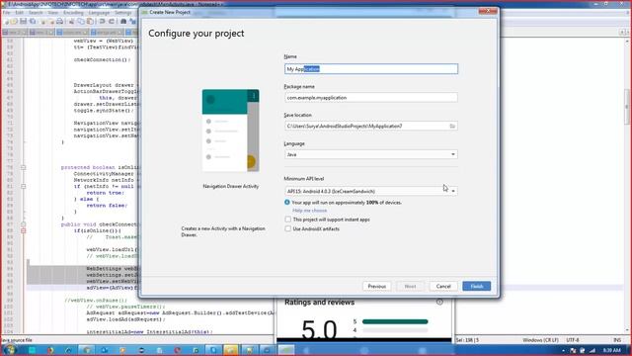Open the Minimum API level dropdown
This screenshot has height=356, width=632.
tap(371, 191)
